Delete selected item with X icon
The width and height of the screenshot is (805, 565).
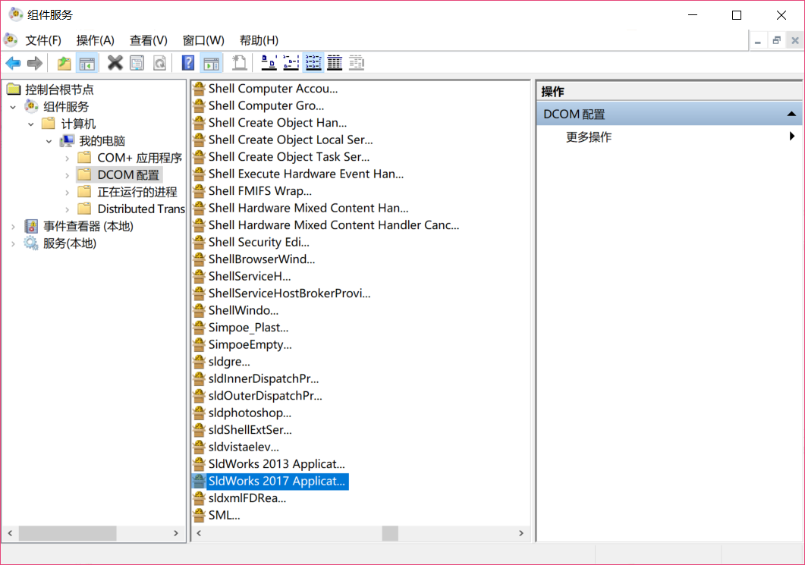click(115, 63)
